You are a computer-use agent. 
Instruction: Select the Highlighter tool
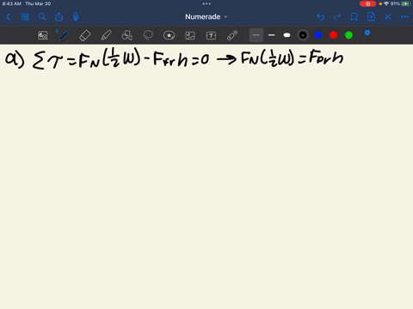pos(106,35)
